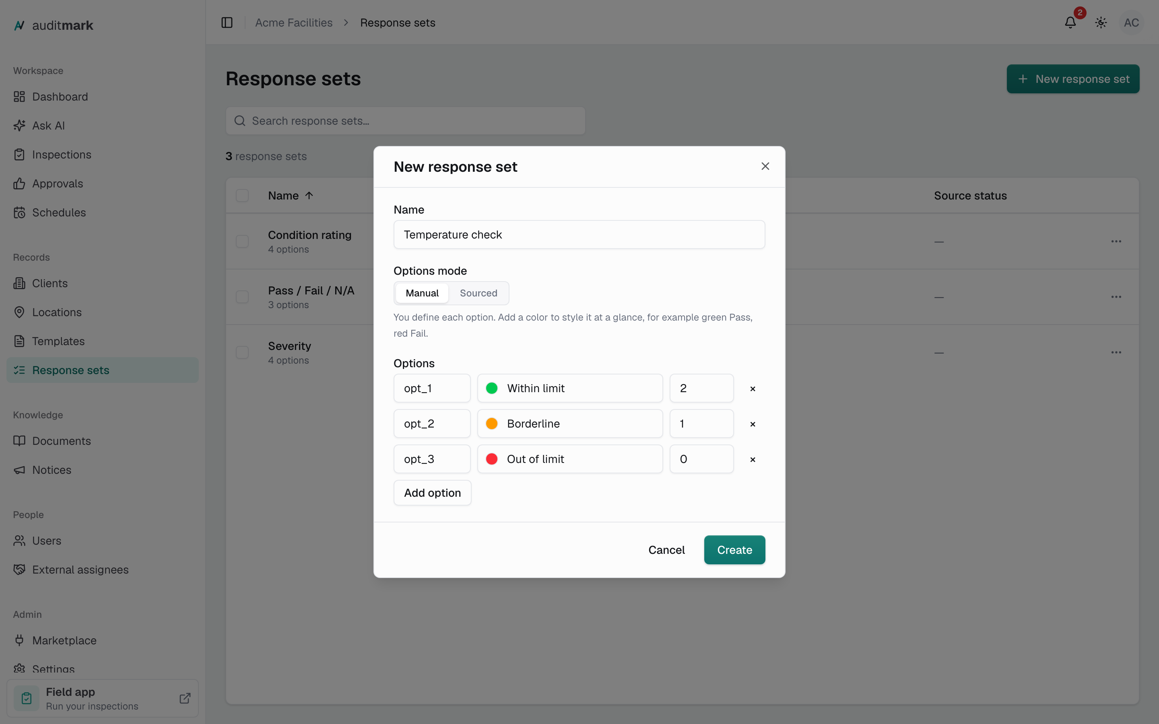
Task: Remove the Borderline option
Action: [x=753, y=424]
